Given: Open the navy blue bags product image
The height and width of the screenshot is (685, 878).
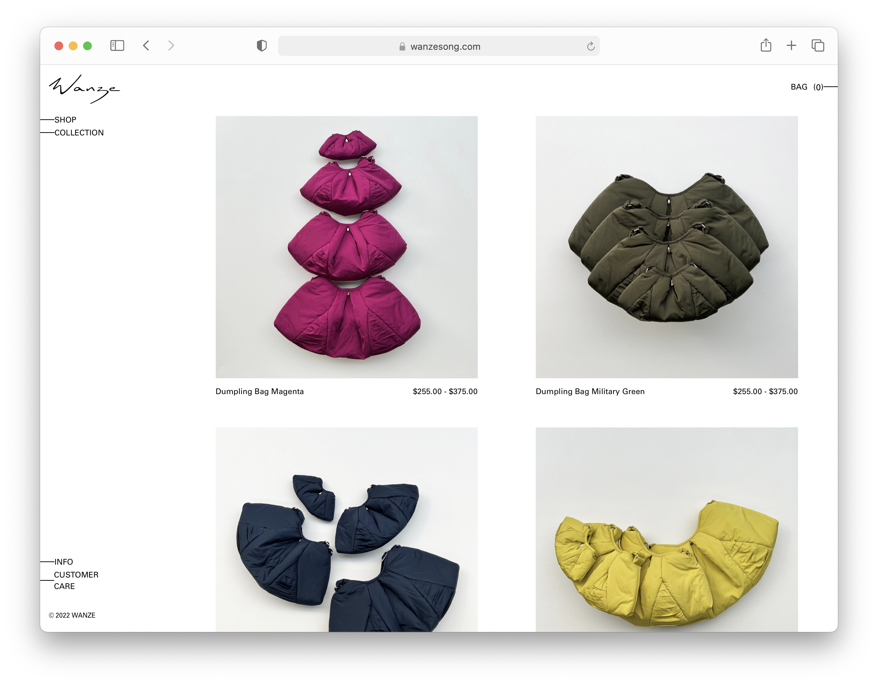Looking at the screenshot, I should 347,529.
